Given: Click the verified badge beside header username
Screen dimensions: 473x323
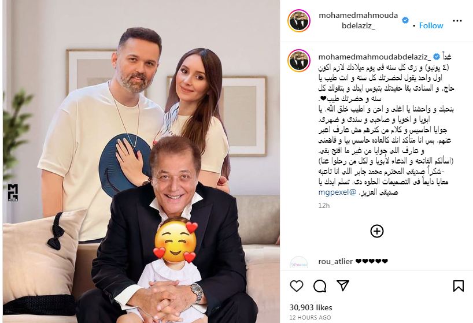Looking at the screenshot, I should [405, 20].
